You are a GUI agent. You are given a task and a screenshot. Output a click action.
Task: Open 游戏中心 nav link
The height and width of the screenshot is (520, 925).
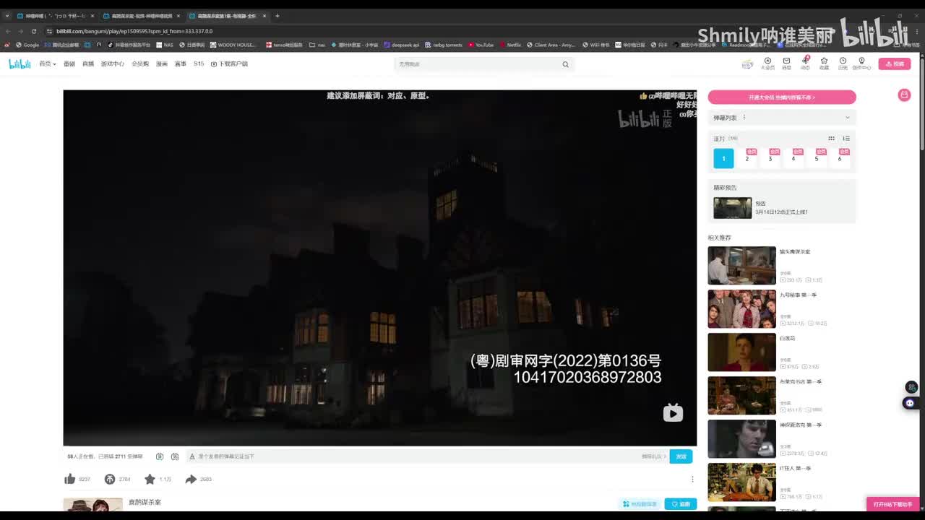coord(112,64)
